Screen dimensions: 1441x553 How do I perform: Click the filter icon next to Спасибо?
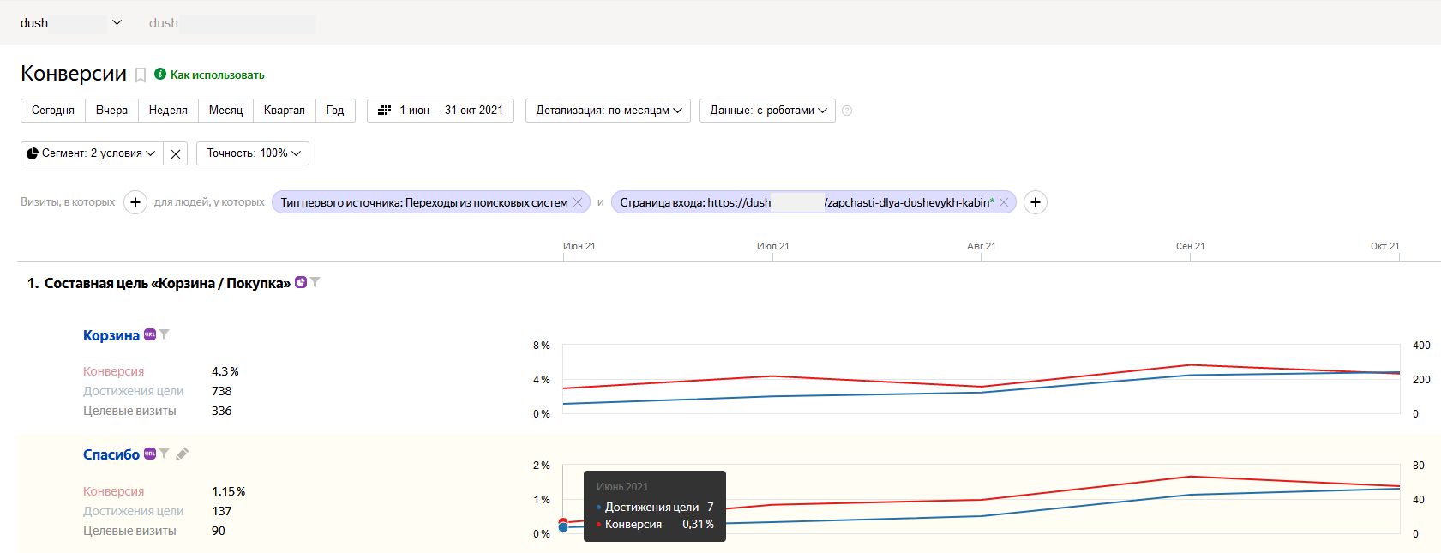165,454
